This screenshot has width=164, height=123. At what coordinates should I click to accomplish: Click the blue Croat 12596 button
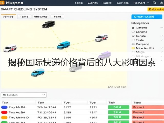coord(147,17)
